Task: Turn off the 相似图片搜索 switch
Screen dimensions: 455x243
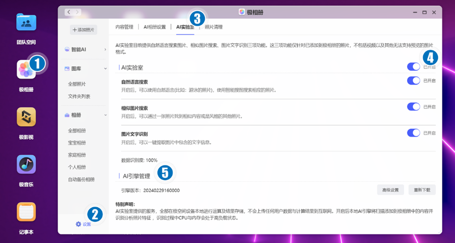Action: [x=413, y=107]
